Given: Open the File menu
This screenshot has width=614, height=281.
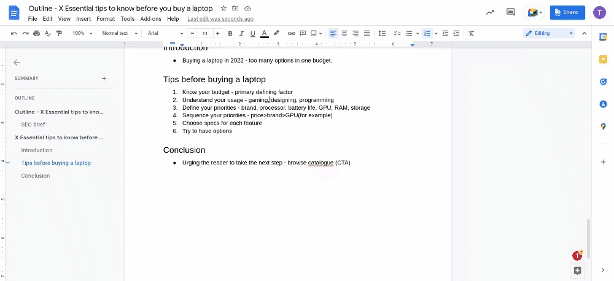Looking at the screenshot, I should 33,19.
